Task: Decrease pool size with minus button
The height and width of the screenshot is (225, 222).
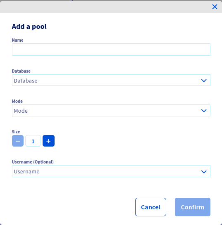Action: click(18, 141)
